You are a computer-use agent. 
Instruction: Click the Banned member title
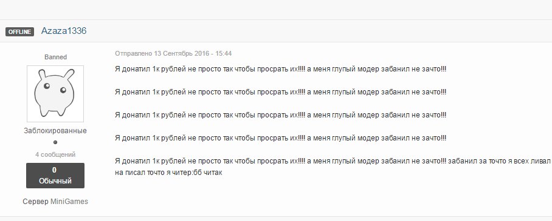(55, 57)
